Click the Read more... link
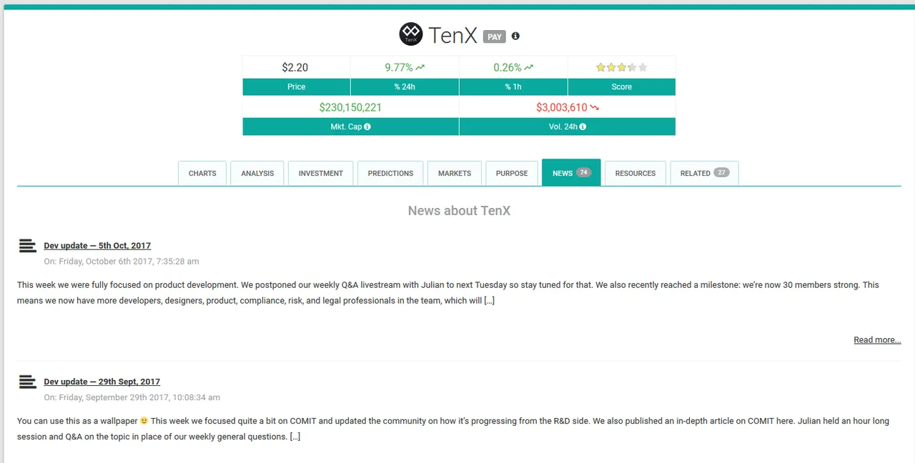915x463 pixels. (877, 339)
